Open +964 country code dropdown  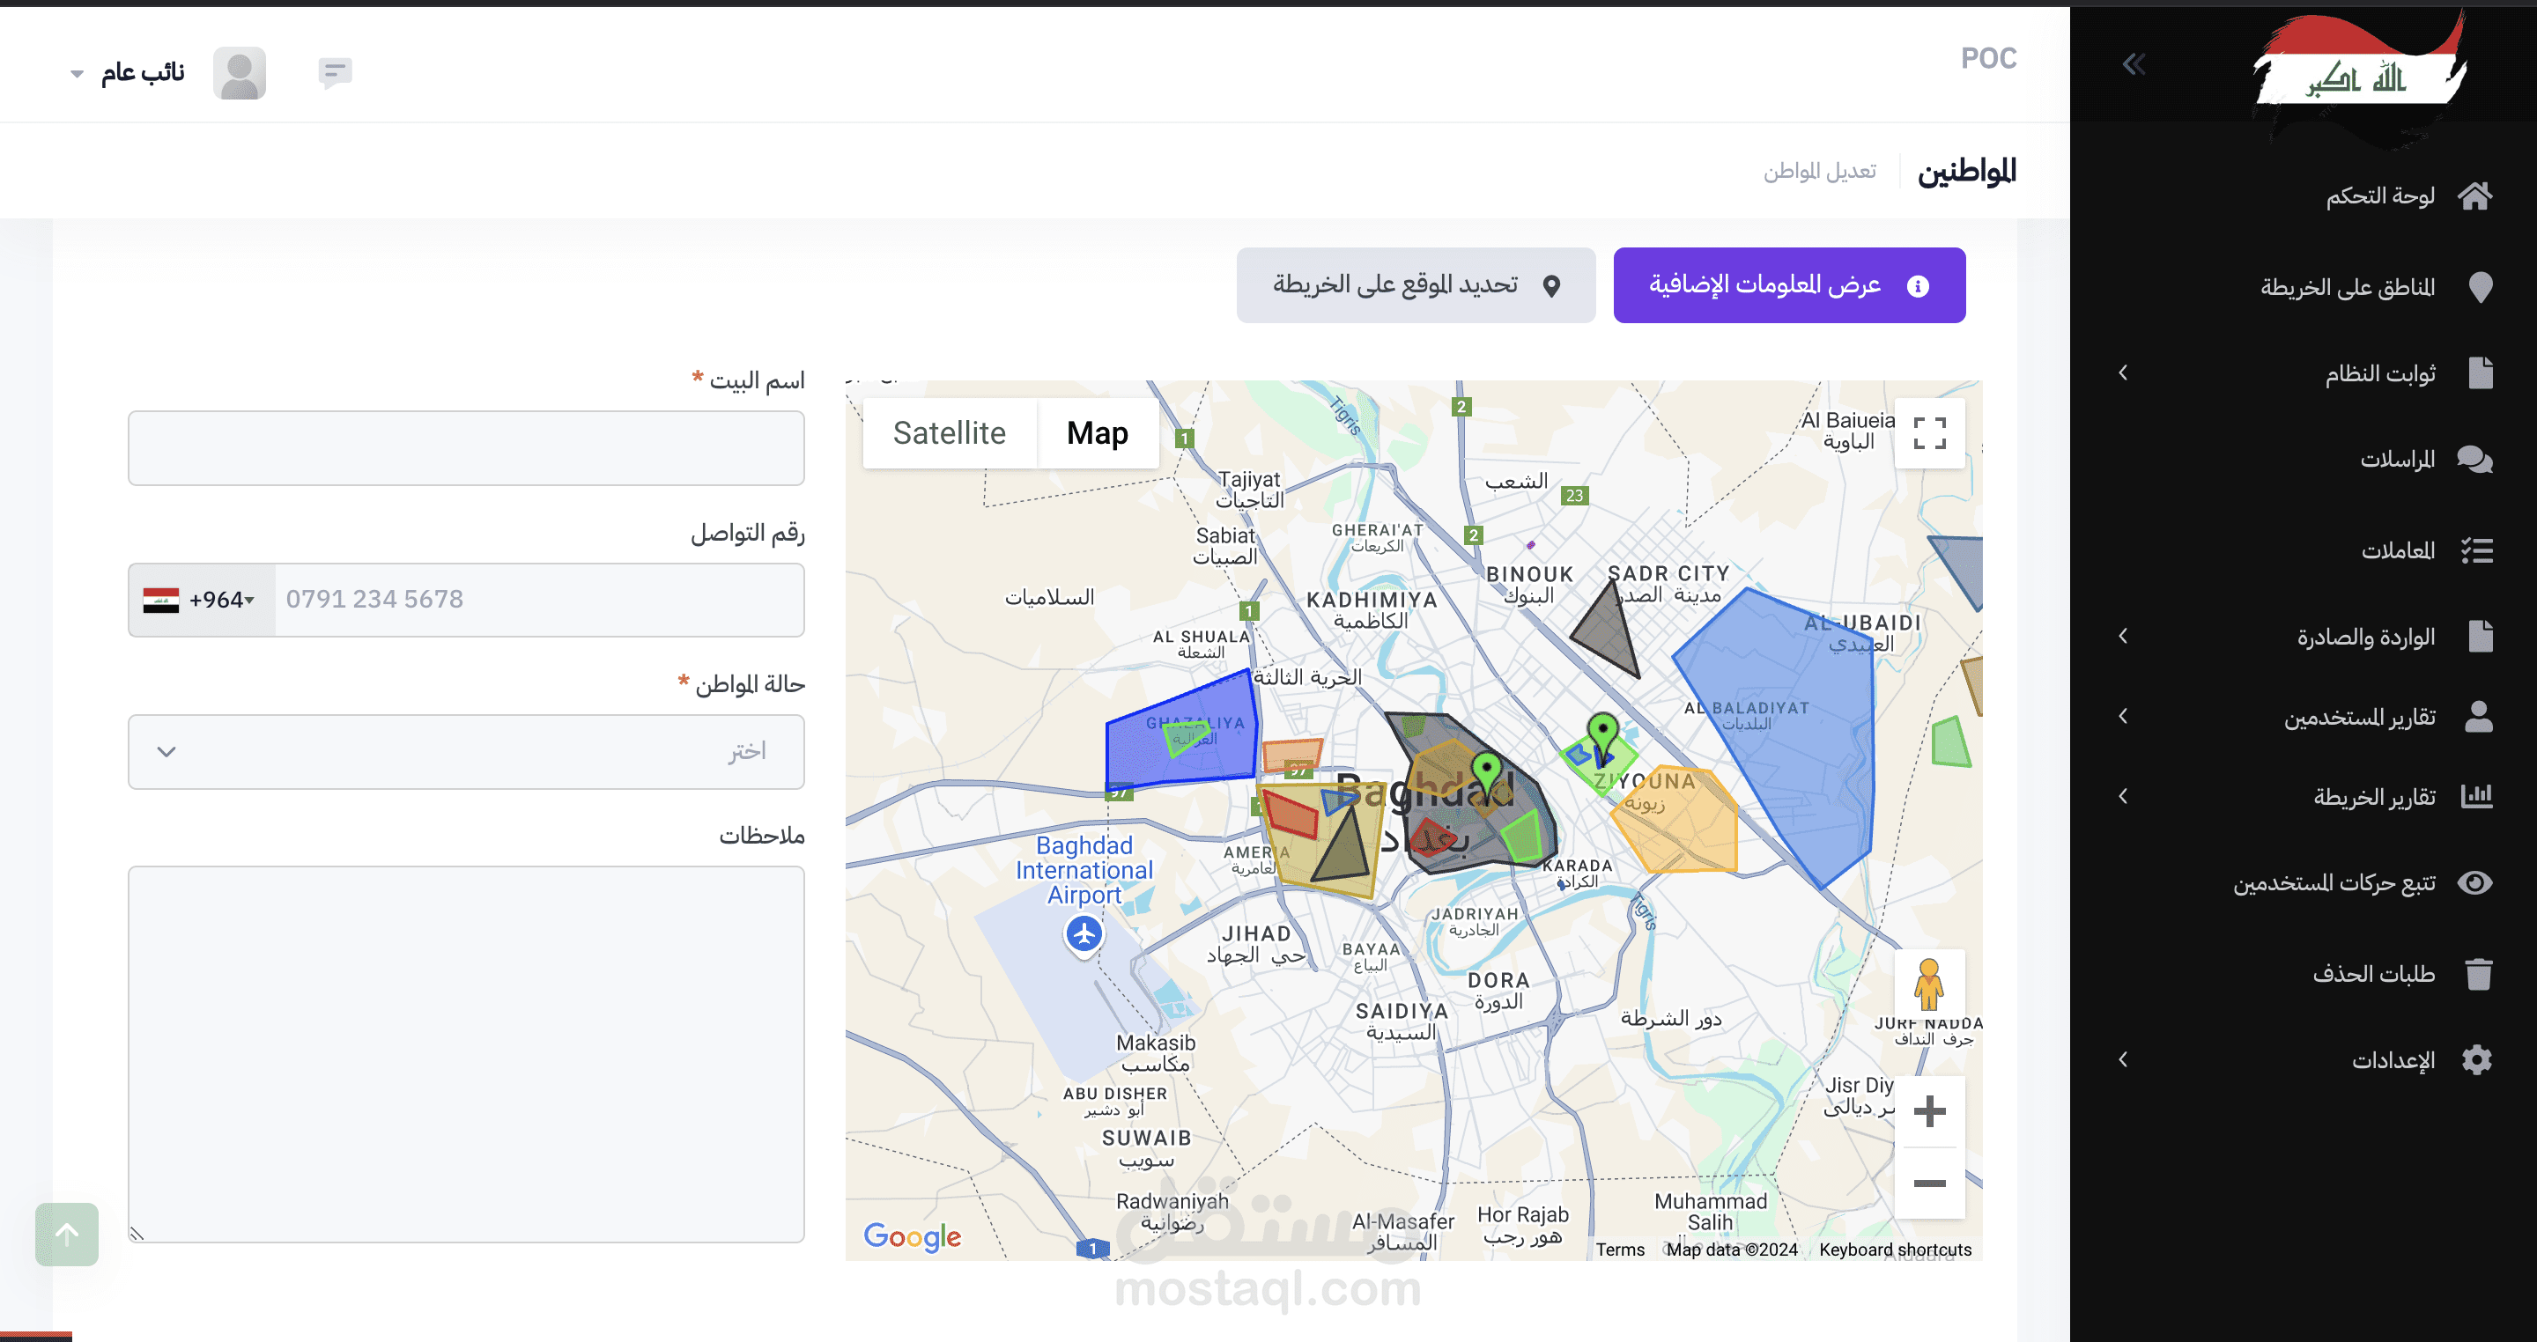pos(201,600)
